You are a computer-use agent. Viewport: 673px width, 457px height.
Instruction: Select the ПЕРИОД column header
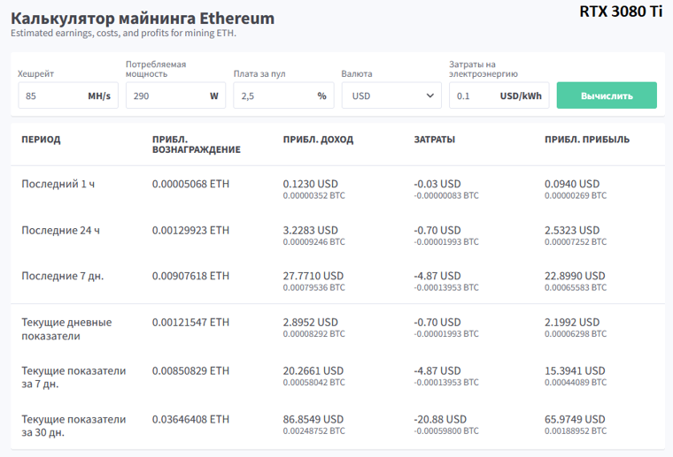click(41, 140)
